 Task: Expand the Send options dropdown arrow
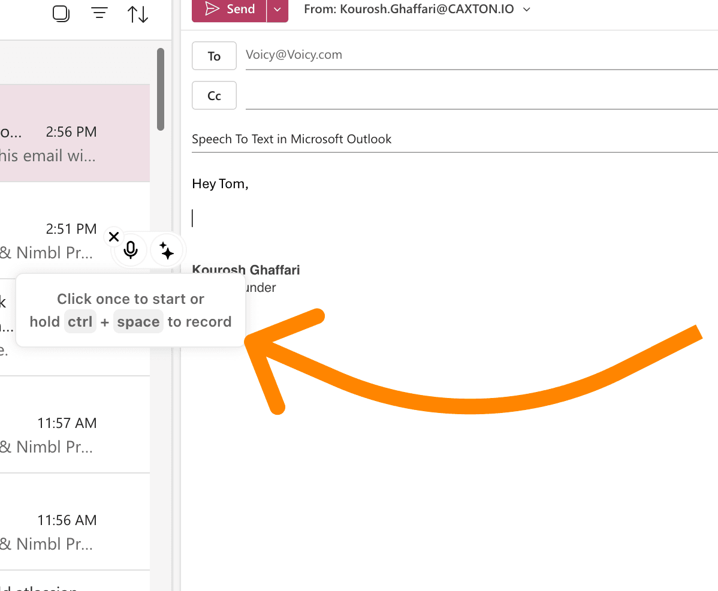[277, 9]
